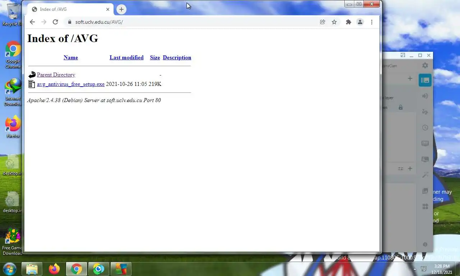Open the ManyCam clock time panel

[x=425, y=128]
